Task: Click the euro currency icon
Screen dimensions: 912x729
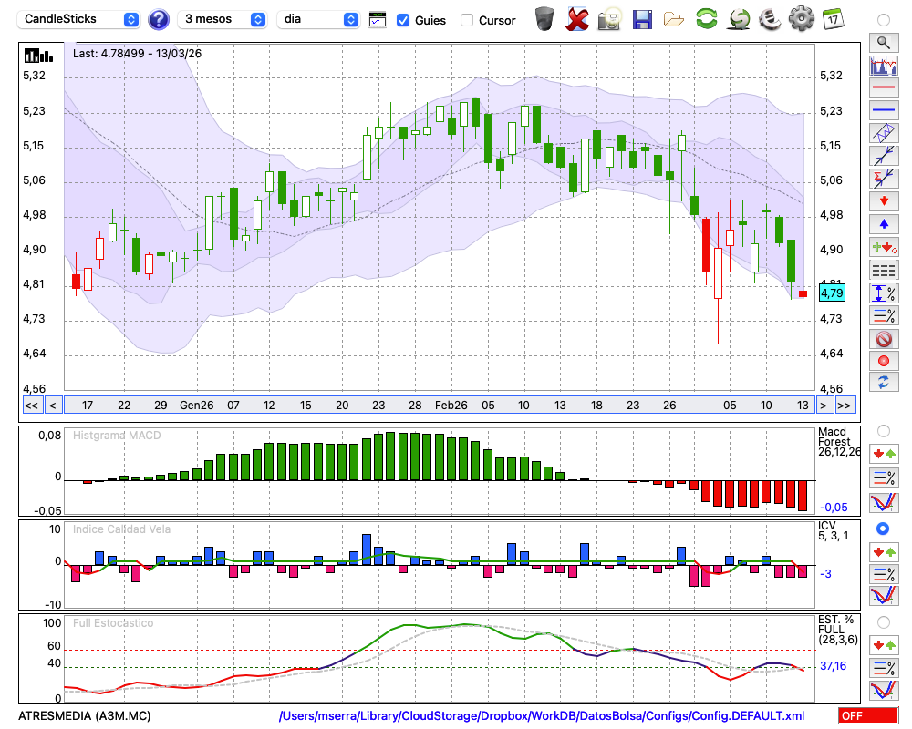Action: pos(770,19)
